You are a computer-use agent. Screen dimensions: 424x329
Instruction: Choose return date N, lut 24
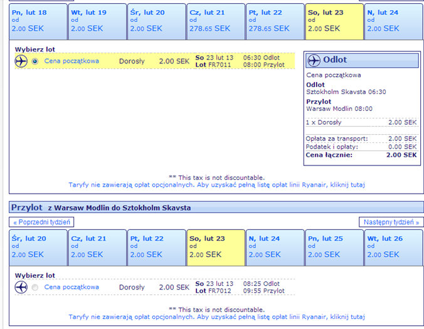point(275,248)
